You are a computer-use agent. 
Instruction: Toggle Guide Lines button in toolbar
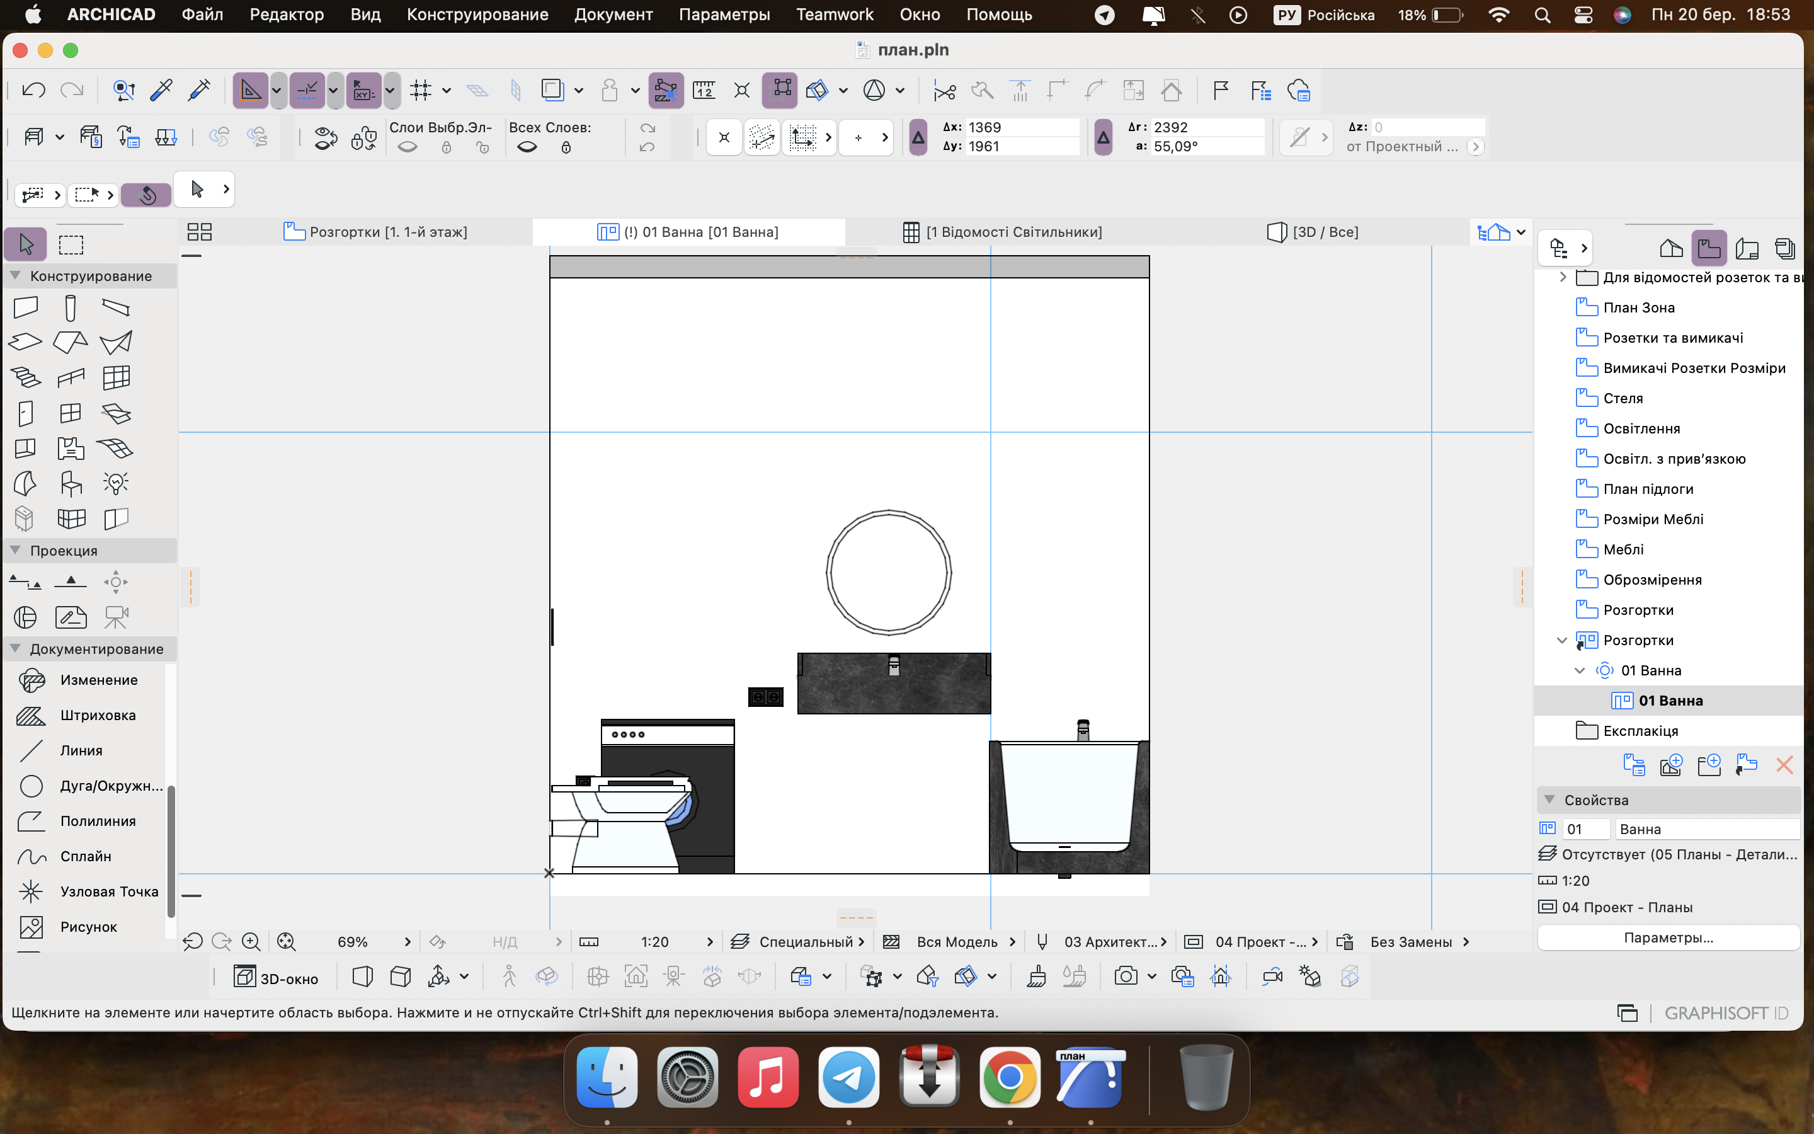[x=250, y=91]
